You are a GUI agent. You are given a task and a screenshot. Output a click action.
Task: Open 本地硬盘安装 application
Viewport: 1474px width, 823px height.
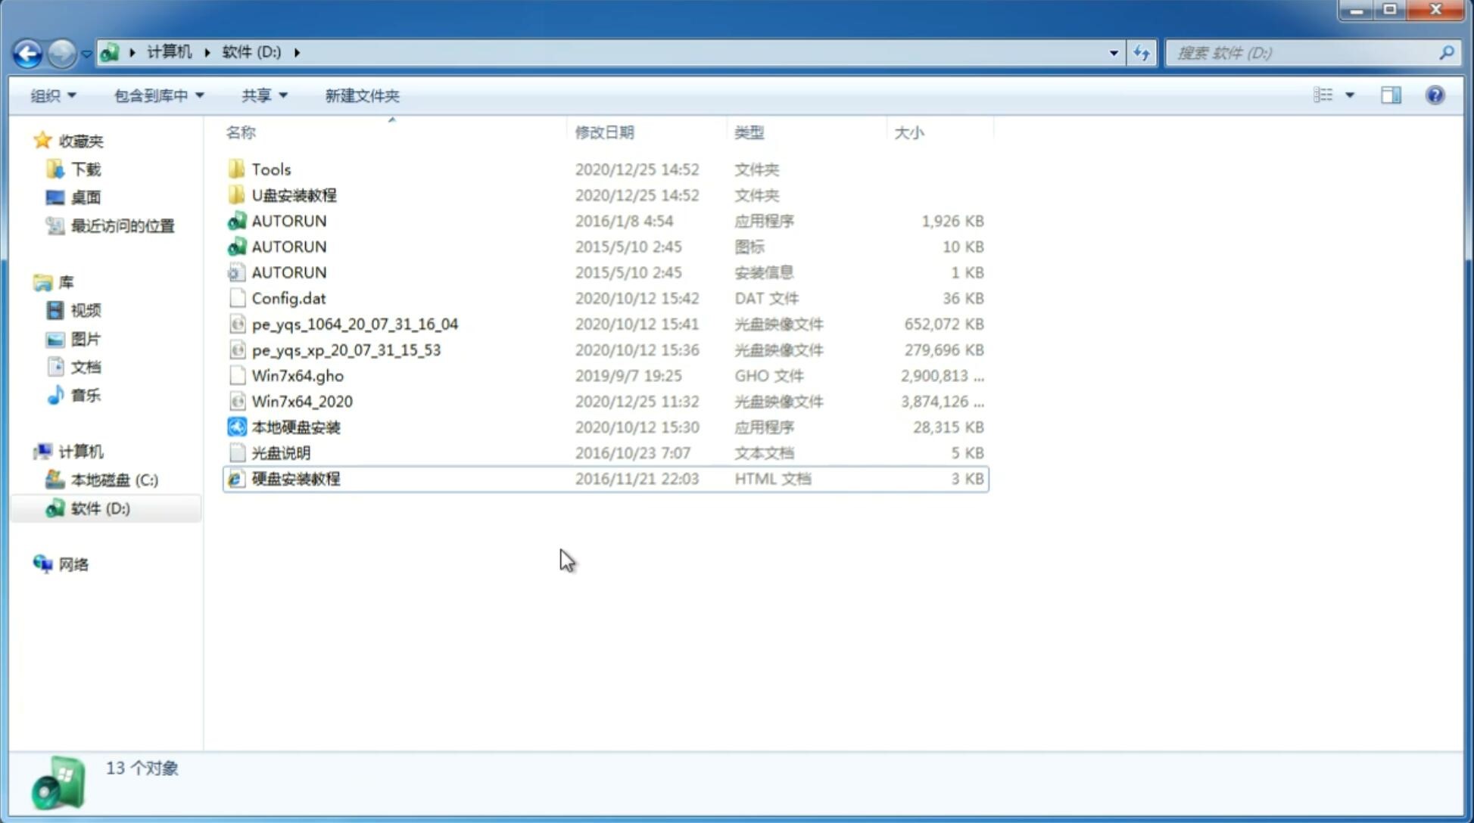click(295, 427)
